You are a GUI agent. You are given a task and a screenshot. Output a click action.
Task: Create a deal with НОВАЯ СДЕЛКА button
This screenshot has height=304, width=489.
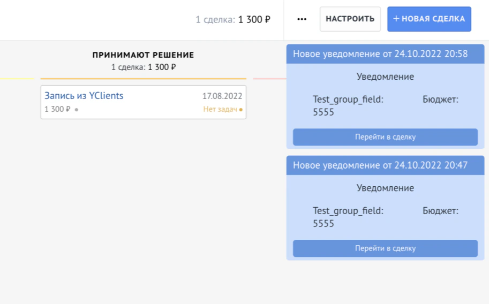pos(429,19)
